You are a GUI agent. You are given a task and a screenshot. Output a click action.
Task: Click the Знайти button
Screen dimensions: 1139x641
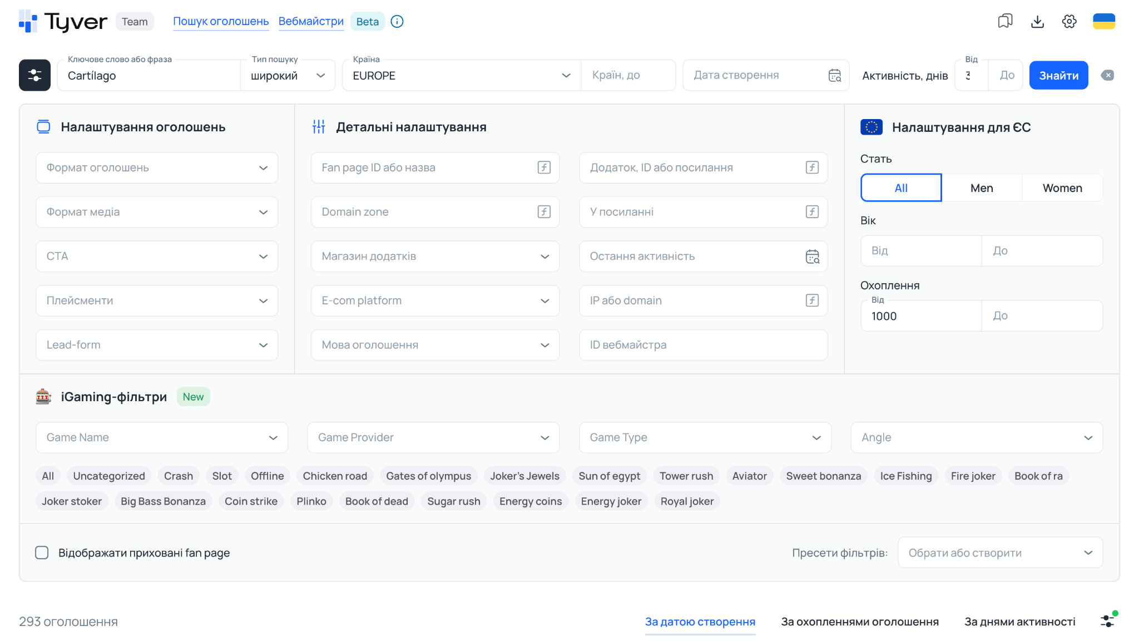(1058, 75)
